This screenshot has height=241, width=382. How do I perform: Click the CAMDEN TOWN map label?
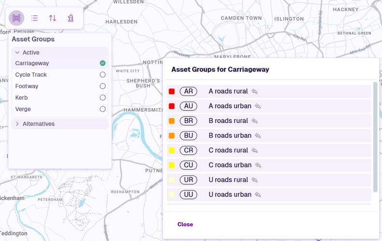241,18
